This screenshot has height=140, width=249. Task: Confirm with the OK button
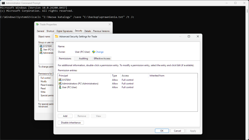[162, 131]
